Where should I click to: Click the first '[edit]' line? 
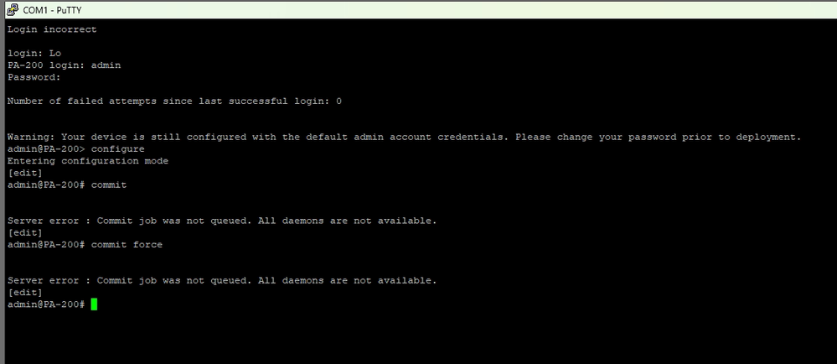(24, 173)
